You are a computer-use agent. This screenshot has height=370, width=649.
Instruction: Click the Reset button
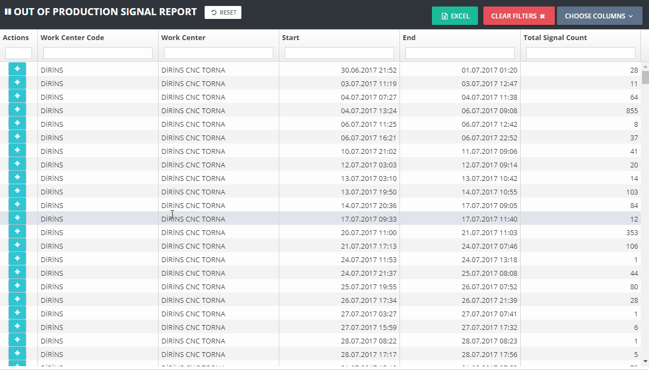pos(222,12)
